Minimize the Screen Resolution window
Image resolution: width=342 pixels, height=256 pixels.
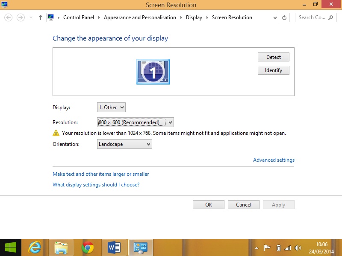(304, 4)
